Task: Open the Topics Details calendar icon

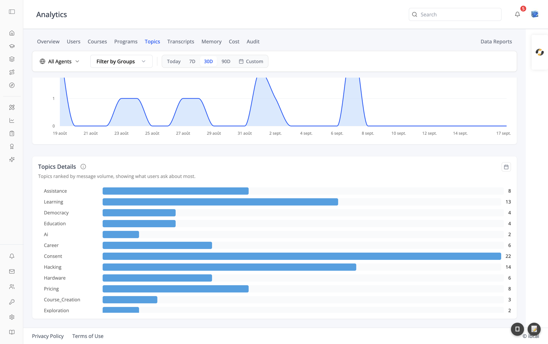Action: [506, 167]
